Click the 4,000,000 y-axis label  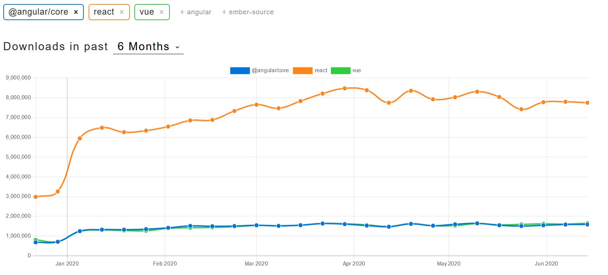[x=18, y=176]
